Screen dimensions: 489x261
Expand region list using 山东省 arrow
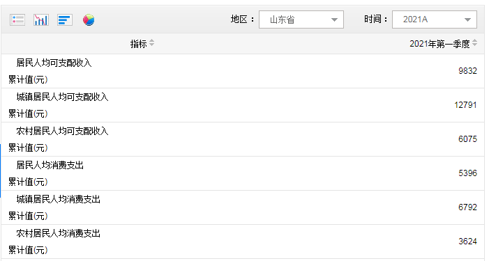334,20
